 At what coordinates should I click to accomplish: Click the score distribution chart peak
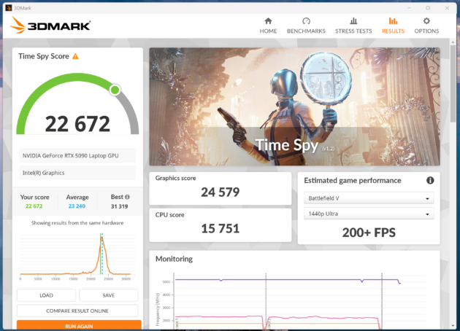101,238
